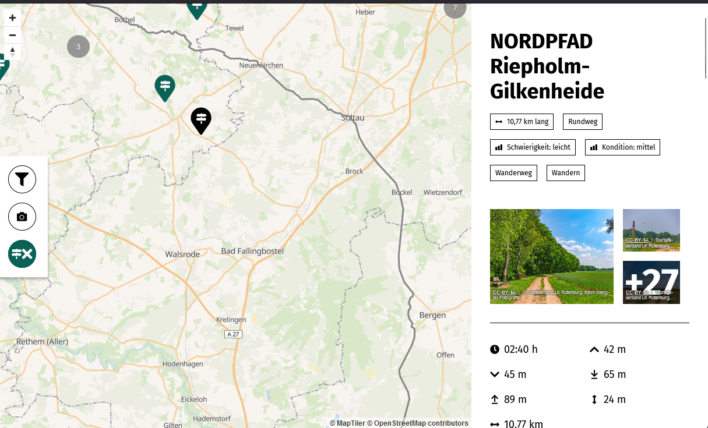The width and height of the screenshot is (708, 428).
Task: Open the gray cluster marker labeled 7
Action: [x=455, y=8]
